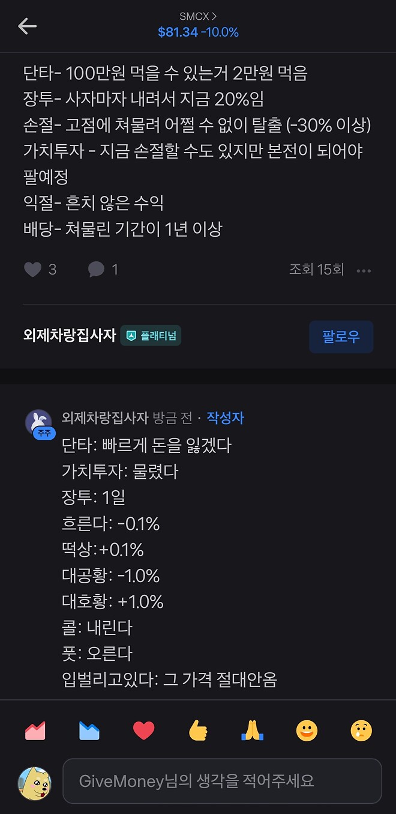React with the red heart emoji
Image resolution: width=396 pixels, height=814 pixels.
[x=144, y=730]
